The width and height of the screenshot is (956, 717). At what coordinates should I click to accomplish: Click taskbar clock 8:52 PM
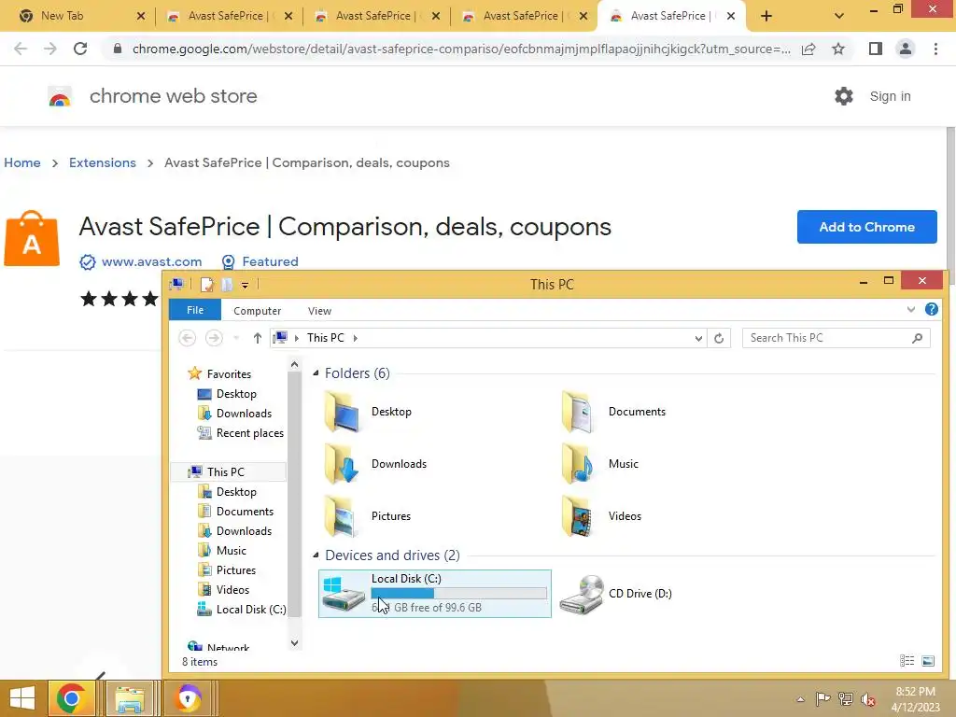pyautogui.click(x=915, y=692)
